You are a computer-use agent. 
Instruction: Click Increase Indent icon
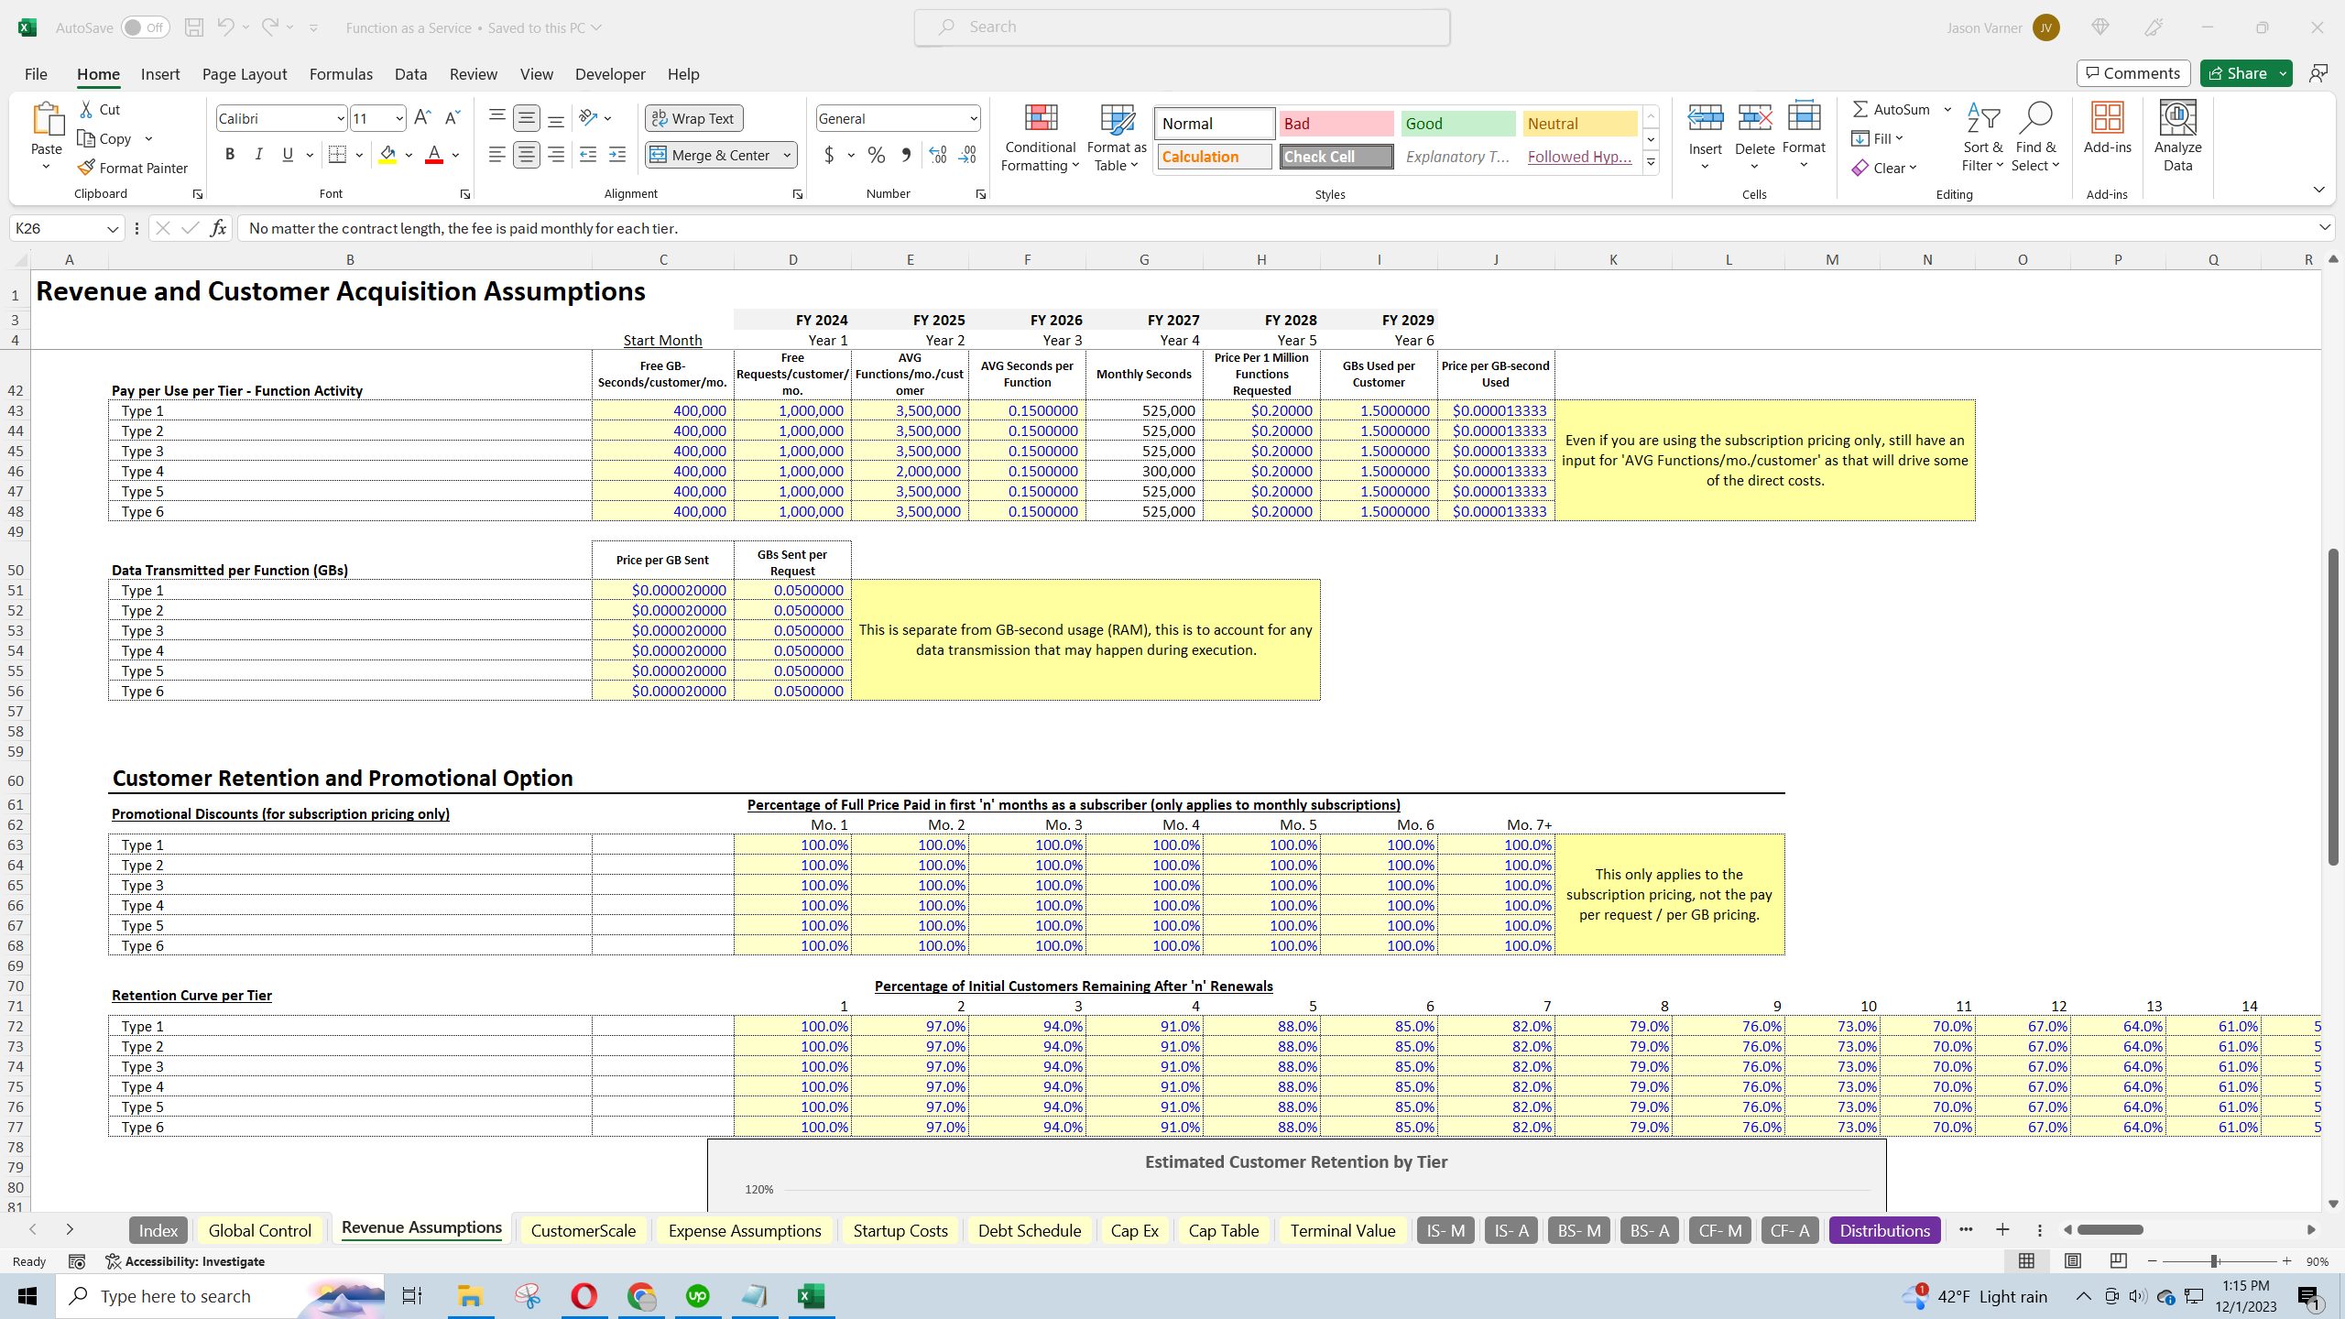pos(617,155)
